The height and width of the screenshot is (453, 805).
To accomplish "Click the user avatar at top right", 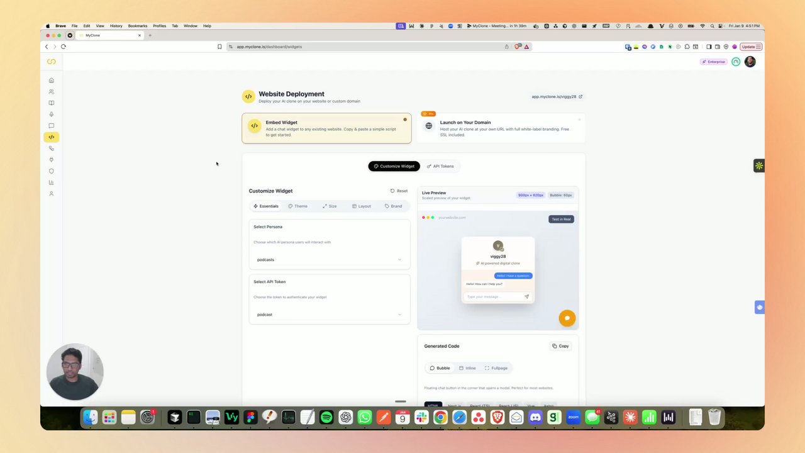I will tap(750, 62).
